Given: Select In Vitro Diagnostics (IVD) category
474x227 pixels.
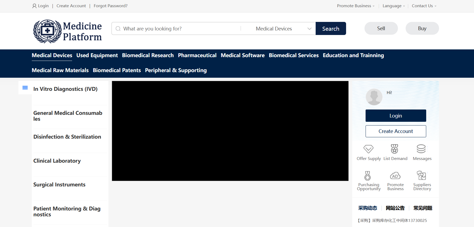Looking at the screenshot, I should pos(65,89).
